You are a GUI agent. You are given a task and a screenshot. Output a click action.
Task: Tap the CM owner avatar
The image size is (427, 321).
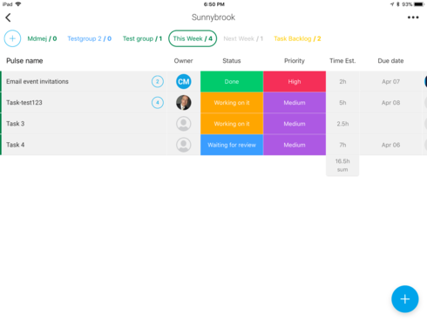tap(184, 82)
